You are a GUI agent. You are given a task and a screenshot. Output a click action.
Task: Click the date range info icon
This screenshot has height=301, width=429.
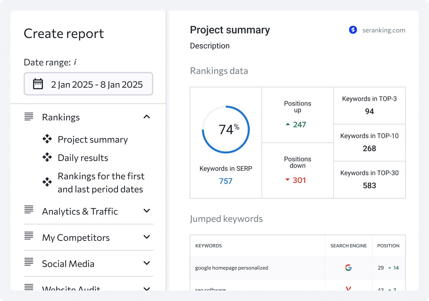[x=75, y=62]
